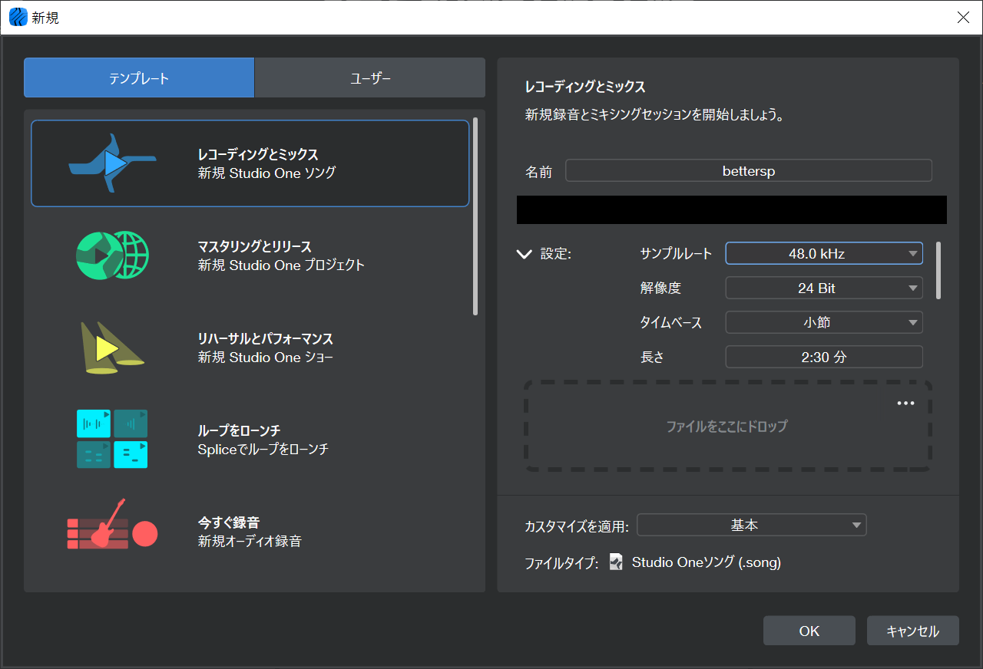Click the タイムベース label
983x669 pixels.
point(671,322)
